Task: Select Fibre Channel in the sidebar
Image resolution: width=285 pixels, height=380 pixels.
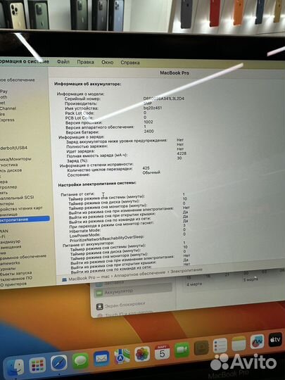Action: [8, 108]
